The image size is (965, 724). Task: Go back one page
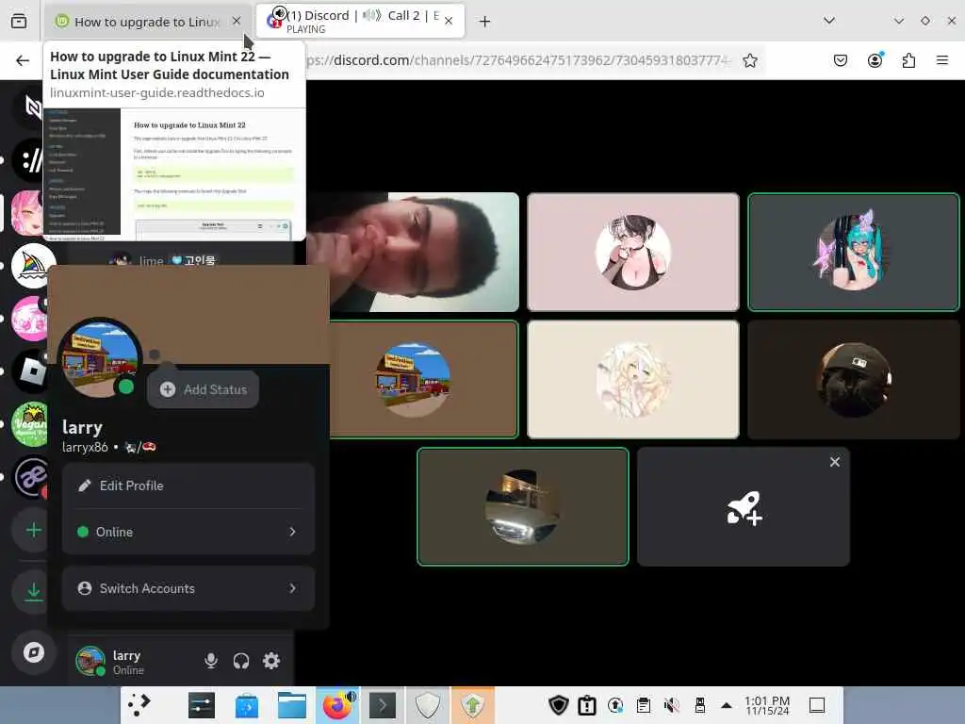click(23, 60)
